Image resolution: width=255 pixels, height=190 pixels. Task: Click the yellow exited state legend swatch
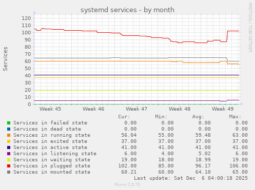(9, 141)
